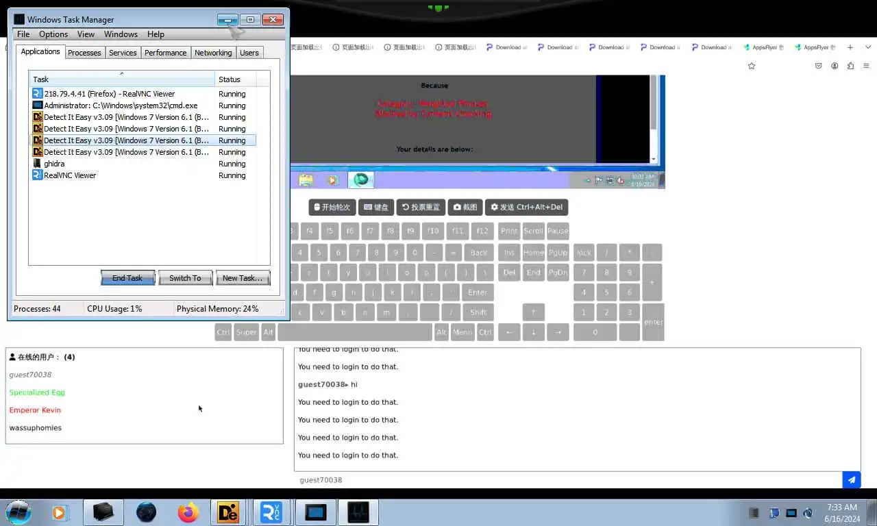This screenshot has height=526, width=877.
Task: Click green app icon in remote VNC taskbar
Action: 361,180
